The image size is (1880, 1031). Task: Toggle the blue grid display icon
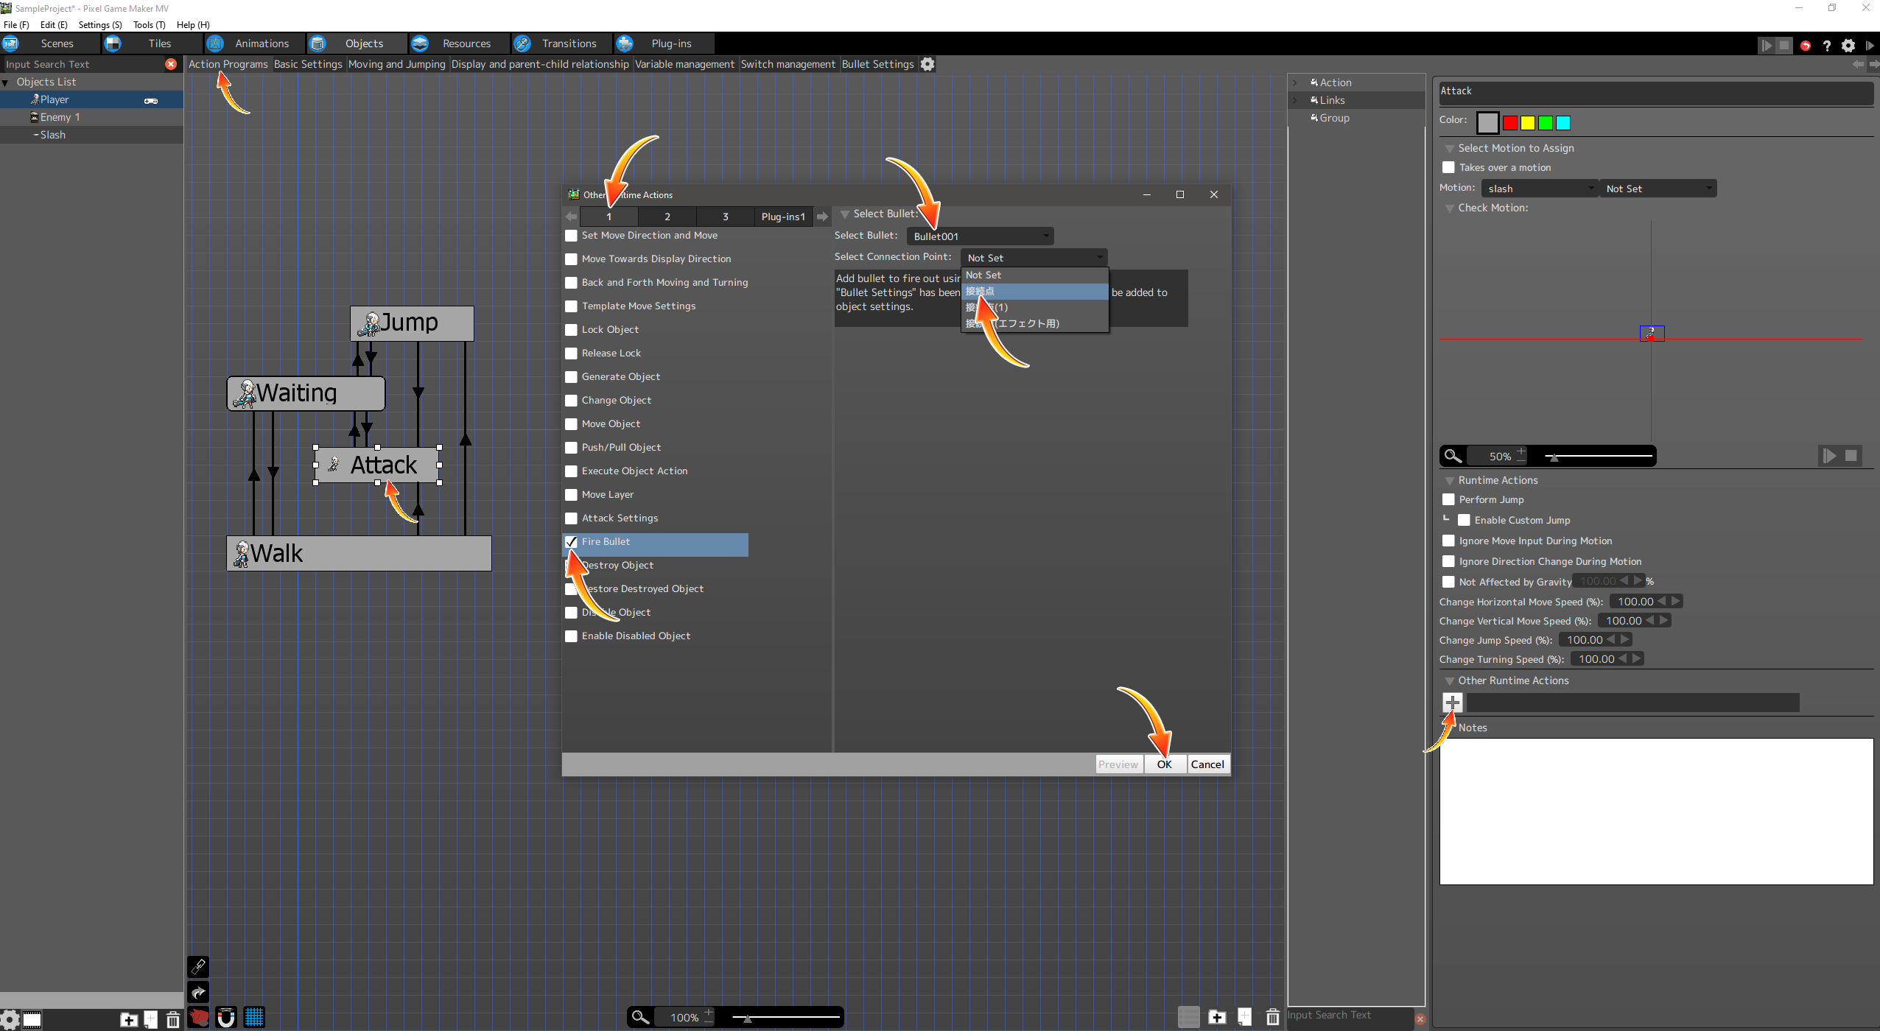254,1018
